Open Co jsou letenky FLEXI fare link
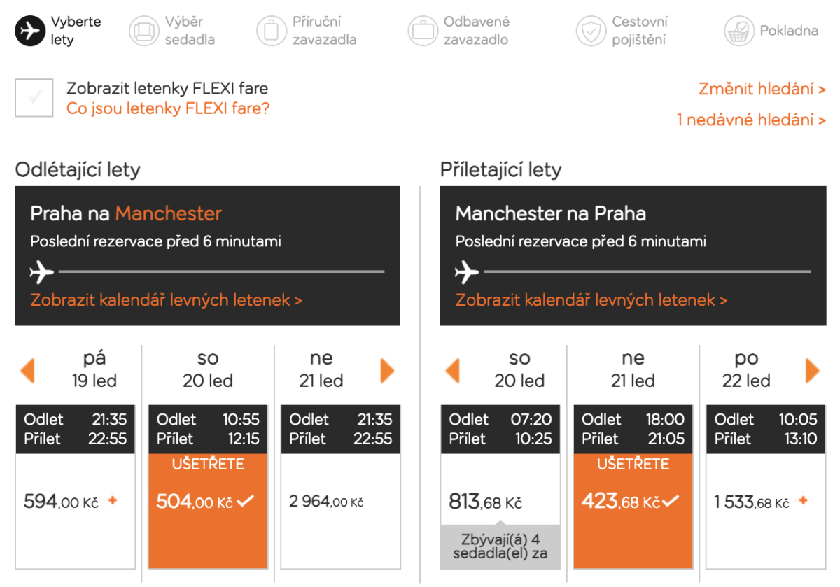 coord(168,108)
